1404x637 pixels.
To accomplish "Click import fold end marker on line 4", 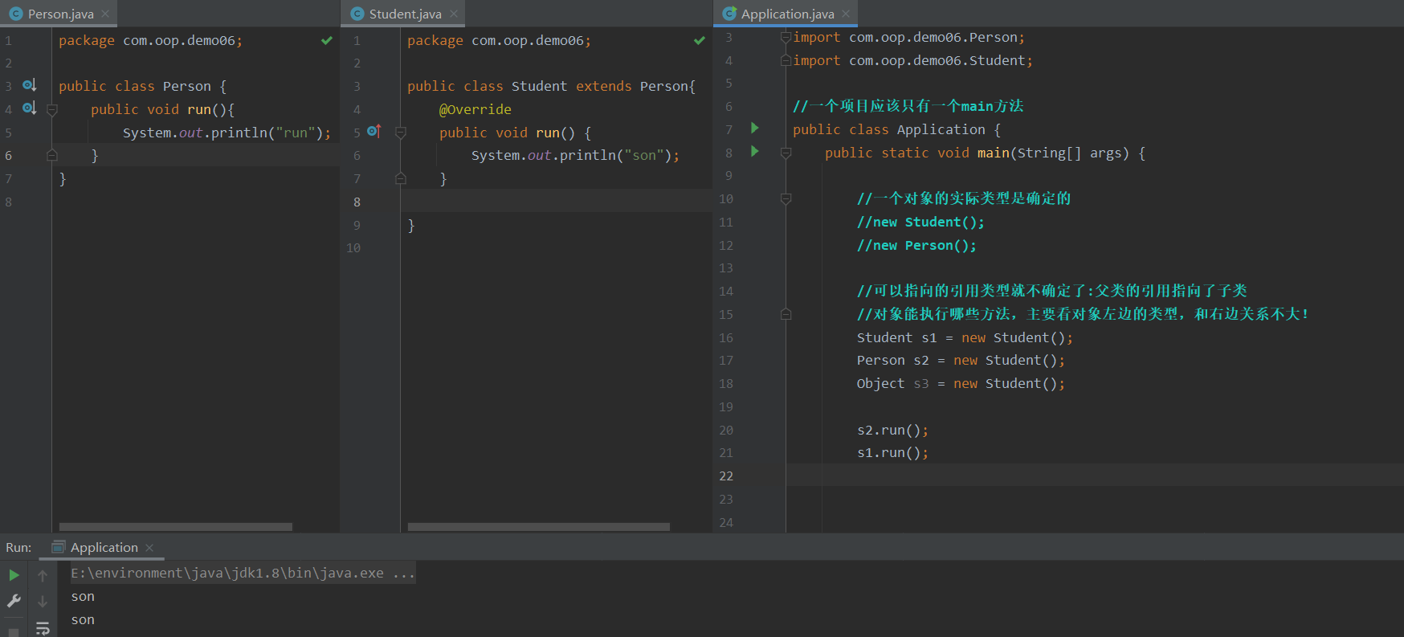I will point(786,60).
